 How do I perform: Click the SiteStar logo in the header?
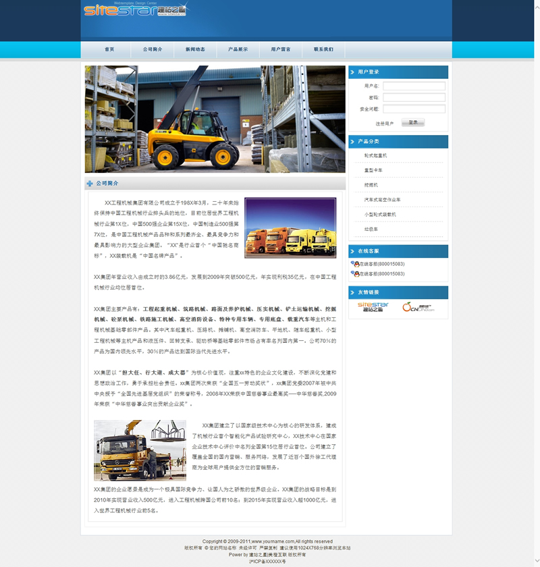tap(135, 11)
